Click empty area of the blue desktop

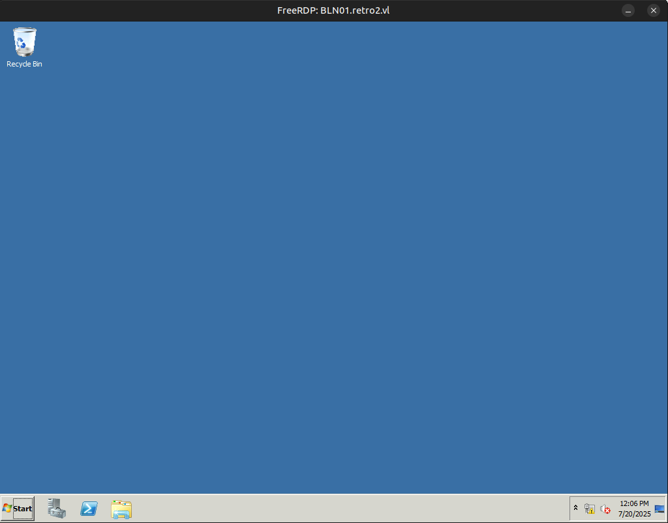click(326, 261)
